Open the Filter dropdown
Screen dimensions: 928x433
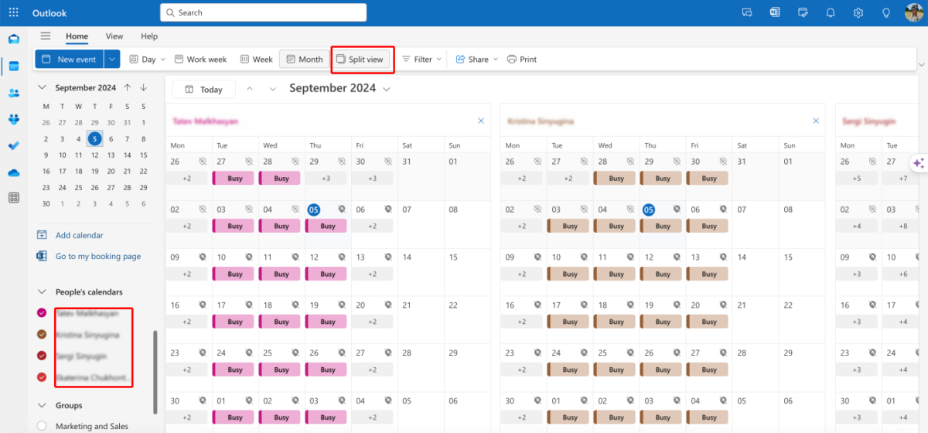pyautogui.click(x=421, y=60)
